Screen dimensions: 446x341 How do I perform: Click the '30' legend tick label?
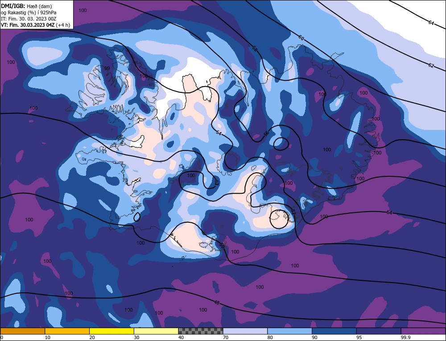click(x=136, y=337)
